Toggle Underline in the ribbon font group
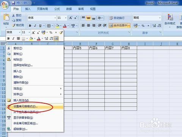 click(40, 26)
